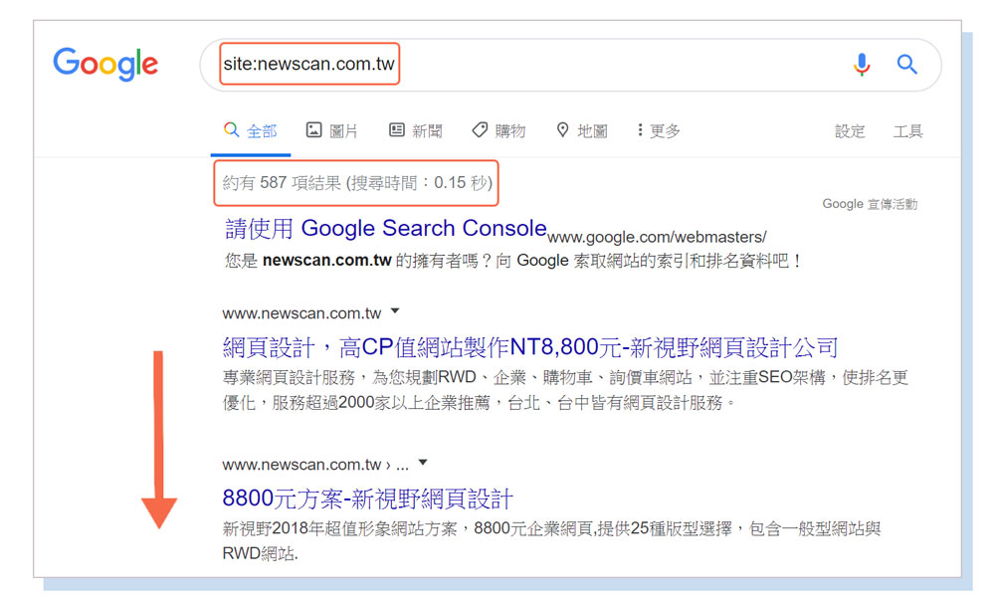Open 設定 (Settings) menu

click(850, 131)
